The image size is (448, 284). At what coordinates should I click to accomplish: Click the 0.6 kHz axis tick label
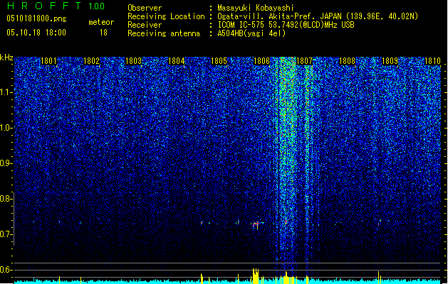click(6, 270)
